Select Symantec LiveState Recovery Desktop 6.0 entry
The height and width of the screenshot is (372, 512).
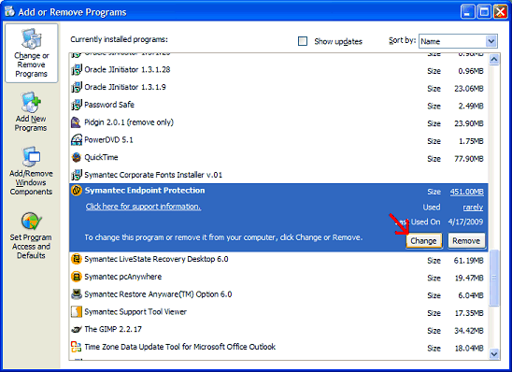point(278,260)
